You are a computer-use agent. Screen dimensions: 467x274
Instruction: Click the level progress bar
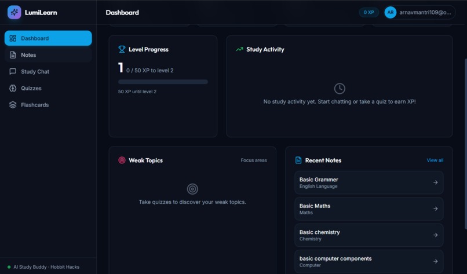tap(163, 82)
